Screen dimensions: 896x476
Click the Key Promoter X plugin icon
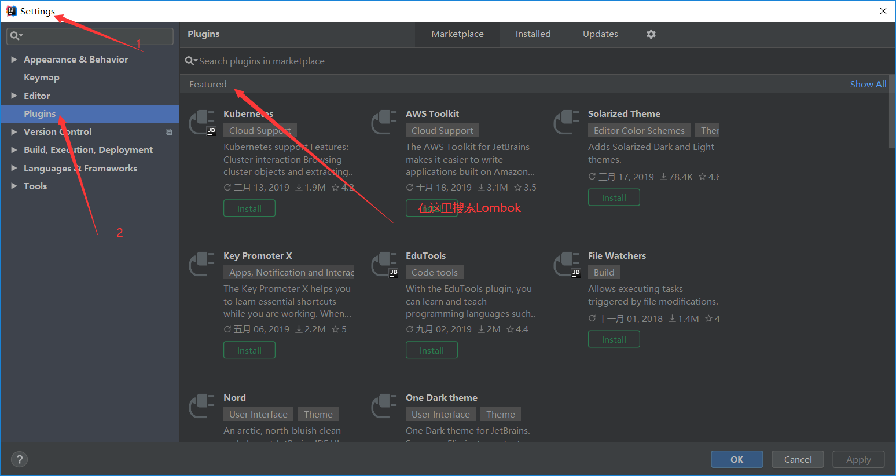tap(203, 264)
